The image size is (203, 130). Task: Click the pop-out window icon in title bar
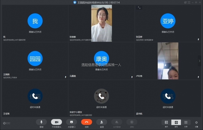coord(186,2)
